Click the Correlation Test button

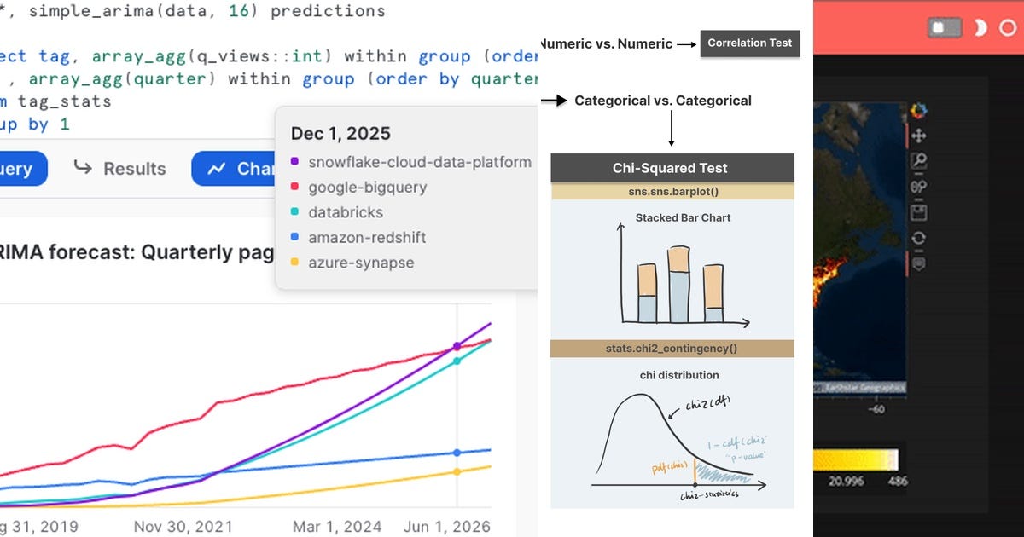[749, 43]
